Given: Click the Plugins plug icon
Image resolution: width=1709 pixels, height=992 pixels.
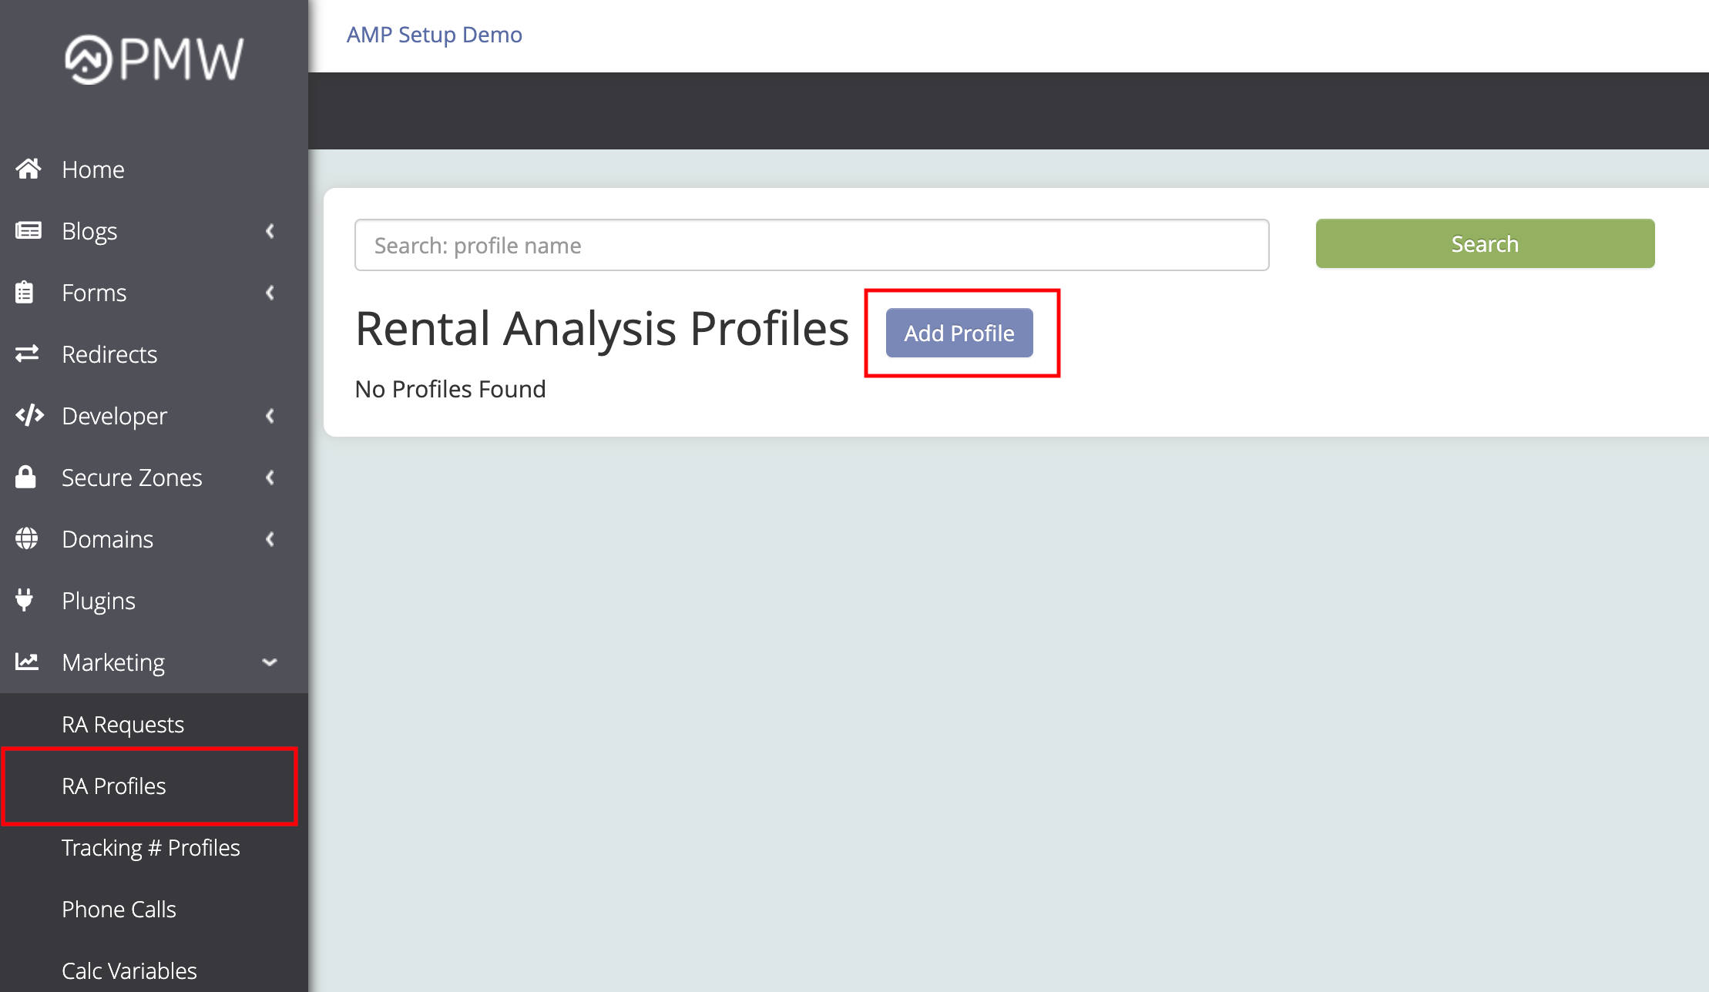Looking at the screenshot, I should 25,600.
